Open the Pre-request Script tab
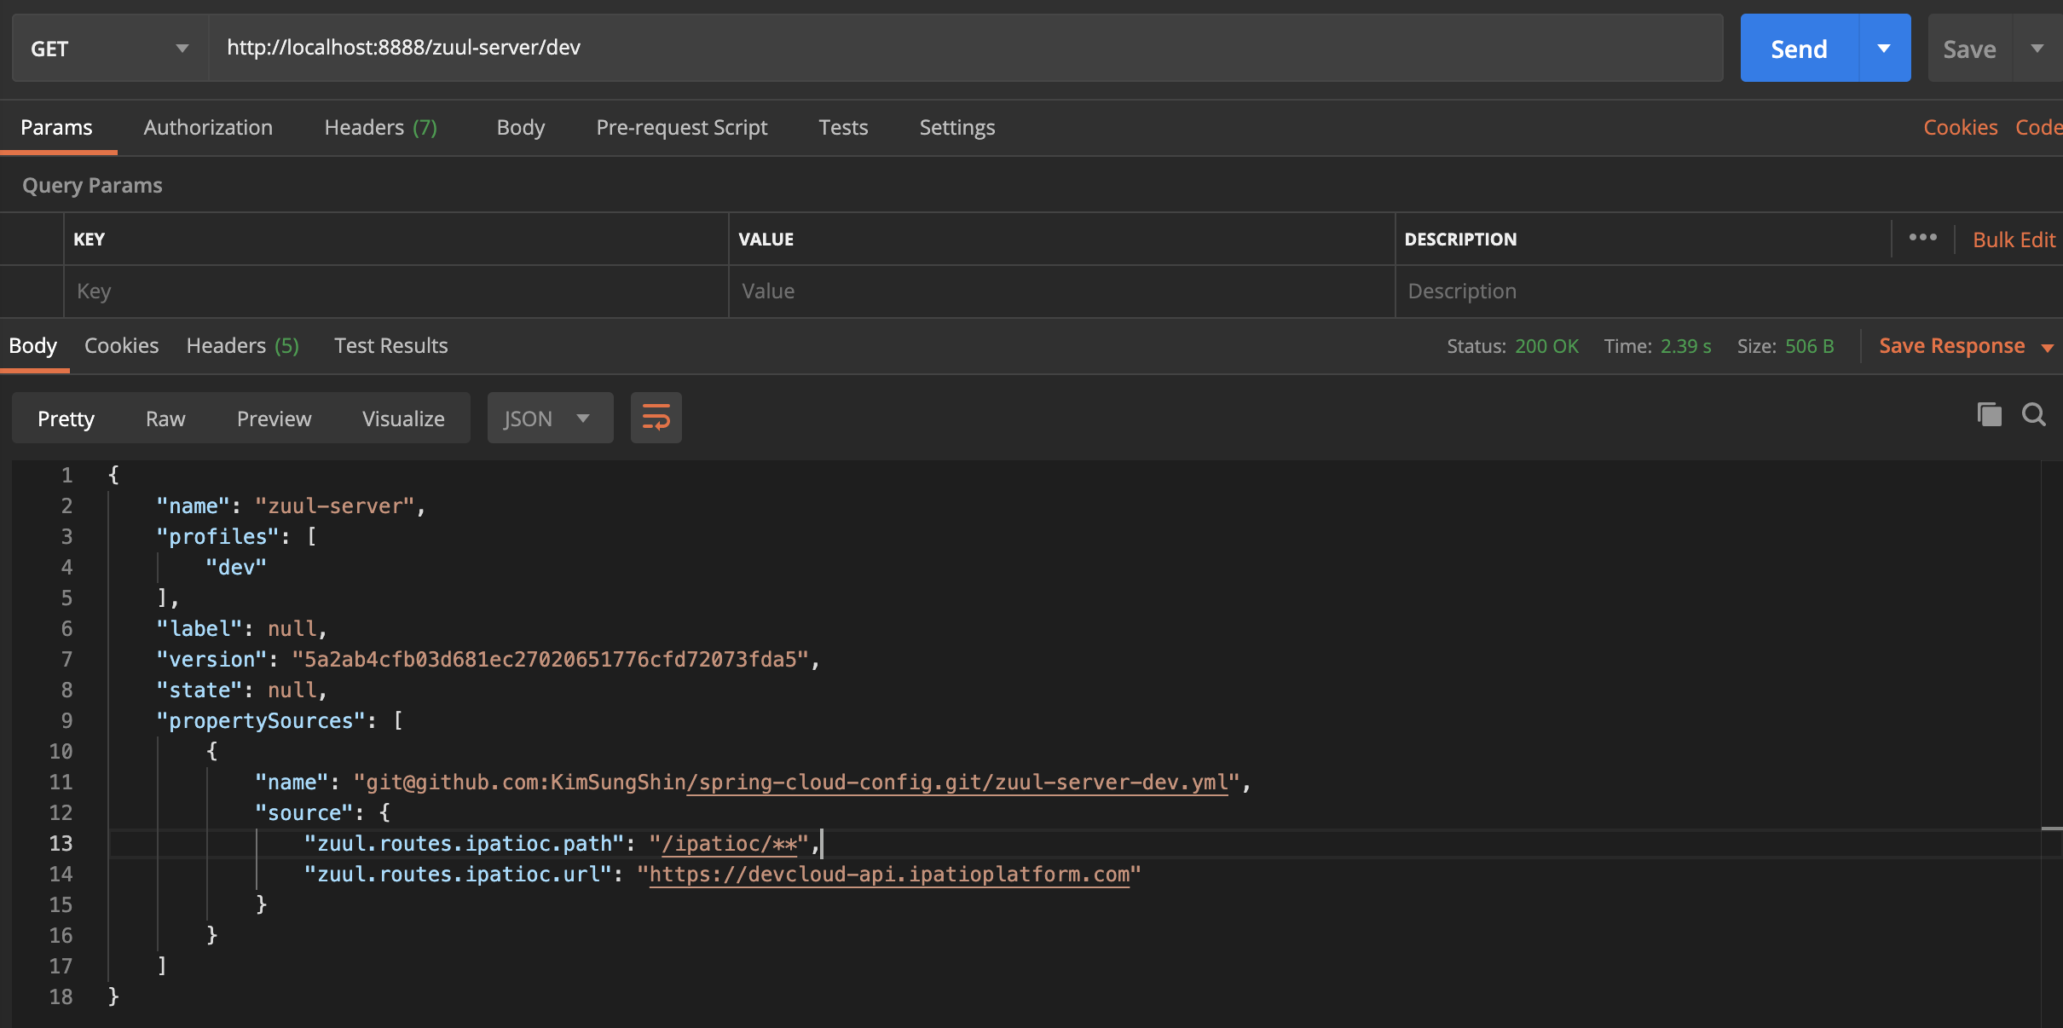Image resolution: width=2063 pixels, height=1028 pixels. 681,128
